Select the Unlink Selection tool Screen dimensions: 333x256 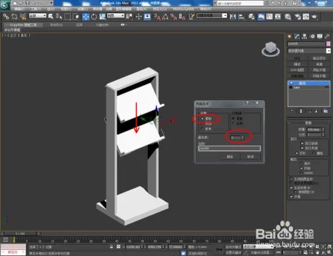15,17
